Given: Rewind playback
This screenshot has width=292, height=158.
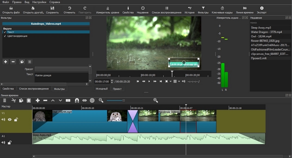Looking at the screenshot, I should (x=144, y=82).
